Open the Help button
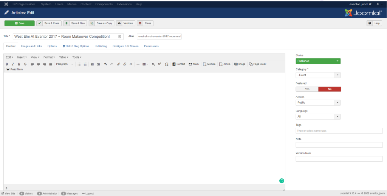This screenshot has width=387, height=196. [375, 23]
